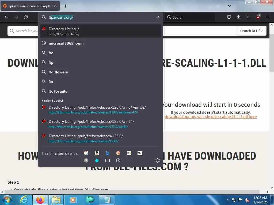Choose the 'ftp' search suggestion
The width and height of the screenshot is (274, 205).
tap(101, 62)
